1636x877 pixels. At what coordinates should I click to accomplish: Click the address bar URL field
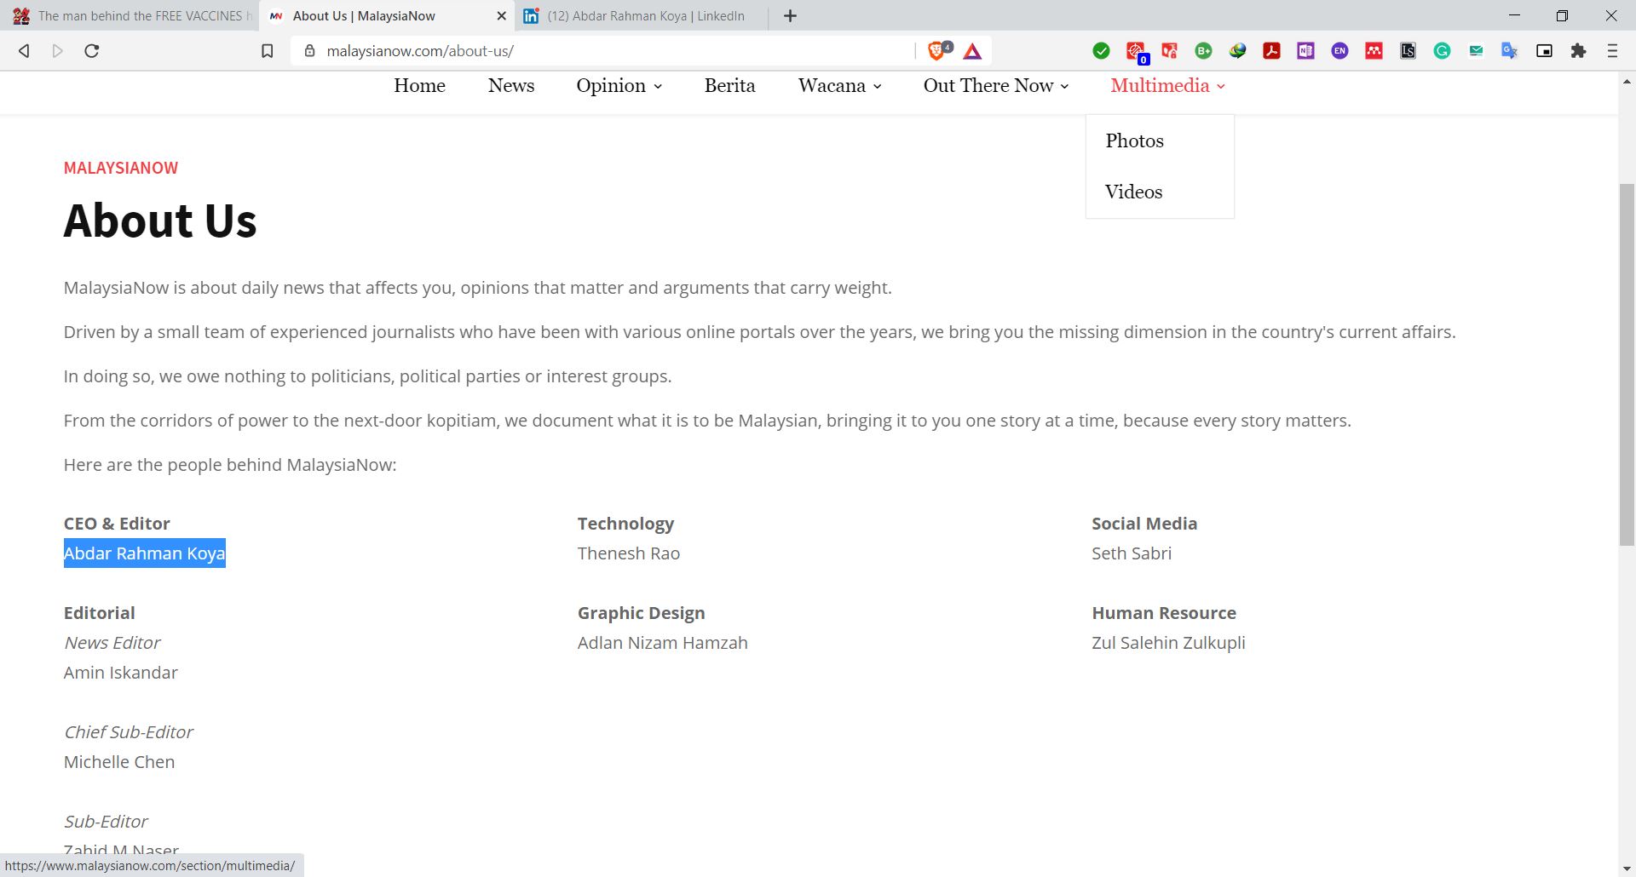[596, 51]
